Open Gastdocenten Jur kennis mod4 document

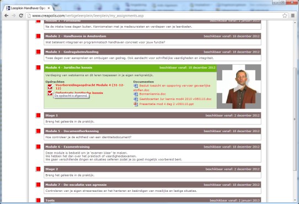point(175,99)
